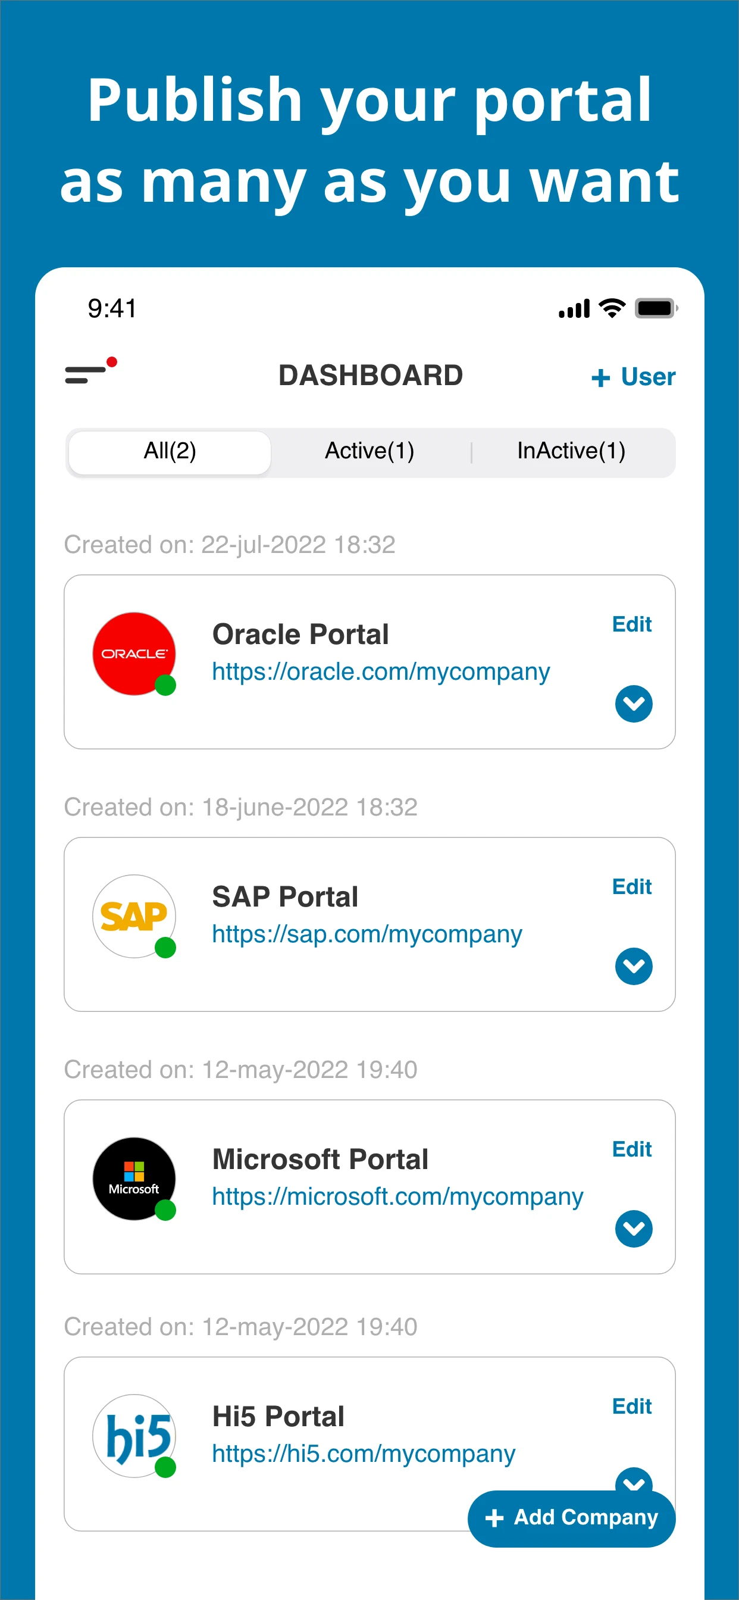Image resolution: width=739 pixels, height=1600 pixels.
Task: Tap the Add Company button
Action: (571, 1517)
